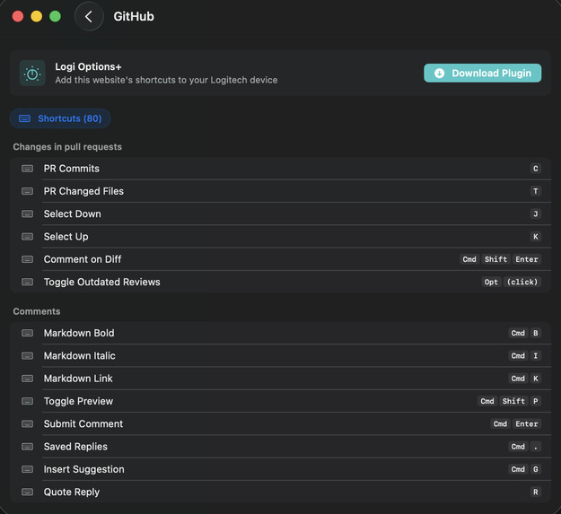Click keyboard icon beside Select Down
Image resolution: width=561 pixels, height=514 pixels.
pyautogui.click(x=27, y=213)
